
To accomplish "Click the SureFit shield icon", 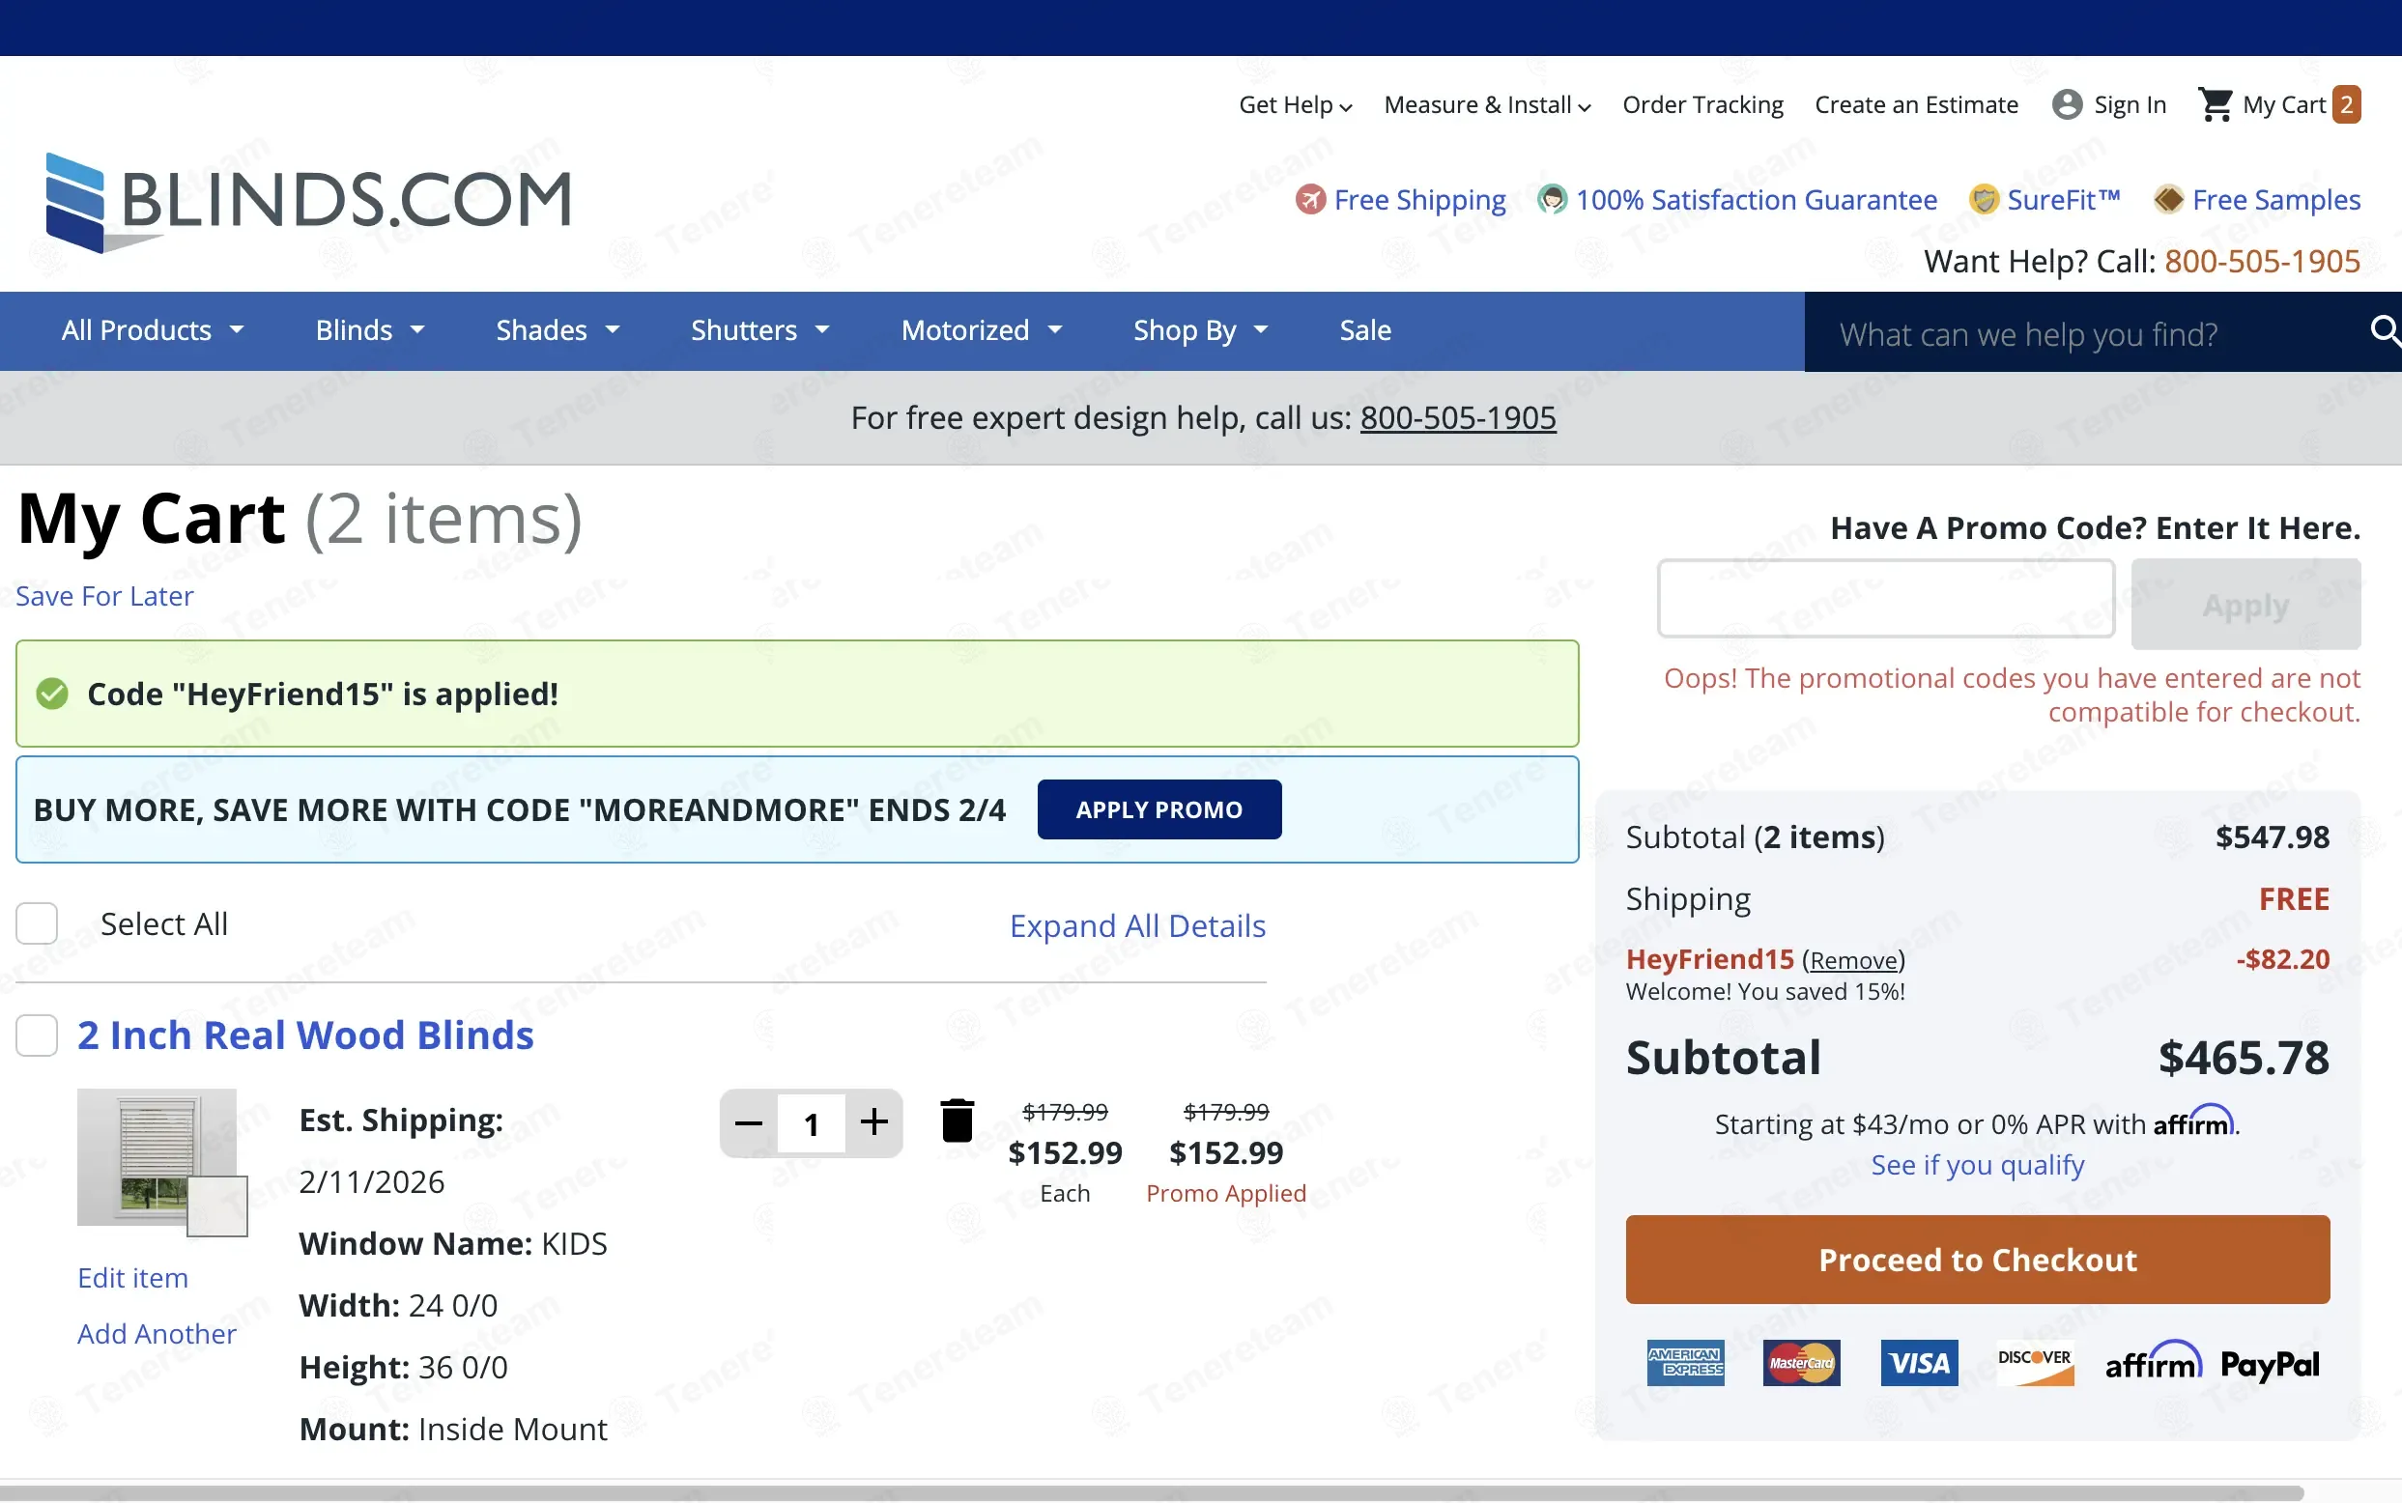I will pos(1984,200).
